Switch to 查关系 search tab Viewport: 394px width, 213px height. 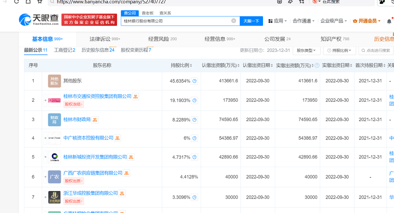(x=165, y=13)
